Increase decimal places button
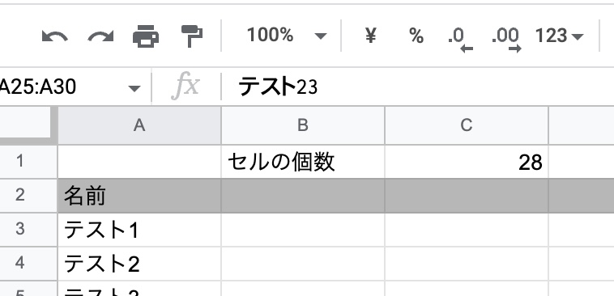This screenshot has width=614, height=296. [x=507, y=39]
